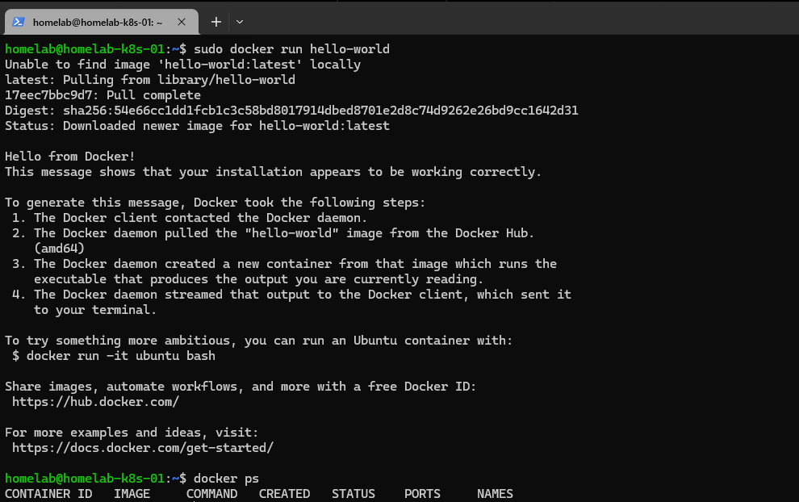Click the 'sudo docker run hello-world' command text

291,49
